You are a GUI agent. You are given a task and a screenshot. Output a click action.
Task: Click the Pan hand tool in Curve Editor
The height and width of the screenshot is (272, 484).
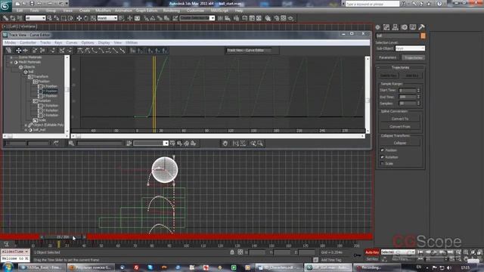tap(225, 144)
